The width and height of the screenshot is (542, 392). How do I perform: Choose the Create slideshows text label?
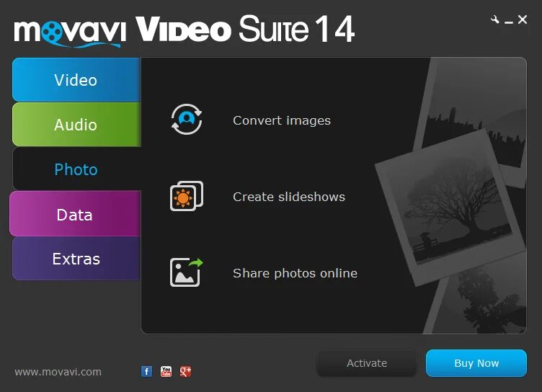pos(289,197)
